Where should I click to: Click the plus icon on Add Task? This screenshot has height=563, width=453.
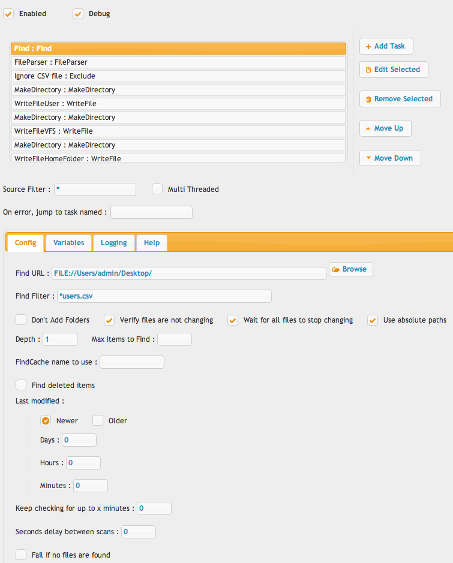pyautogui.click(x=368, y=47)
